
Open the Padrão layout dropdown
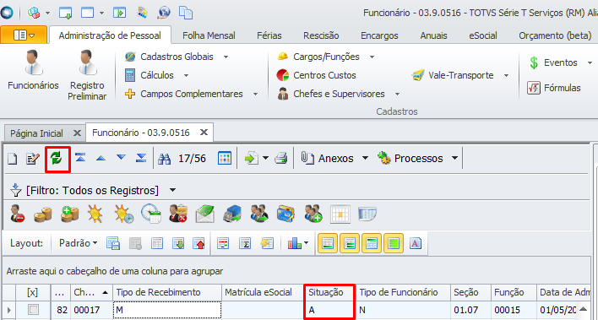pyautogui.click(x=79, y=243)
